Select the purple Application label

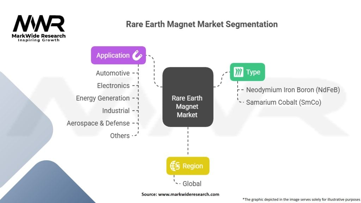click(113, 55)
